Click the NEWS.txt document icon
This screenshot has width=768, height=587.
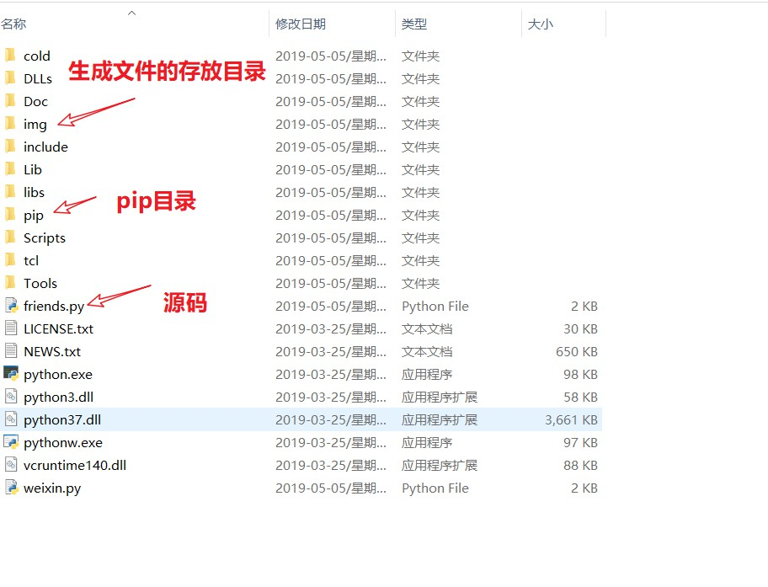click(x=11, y=350)
